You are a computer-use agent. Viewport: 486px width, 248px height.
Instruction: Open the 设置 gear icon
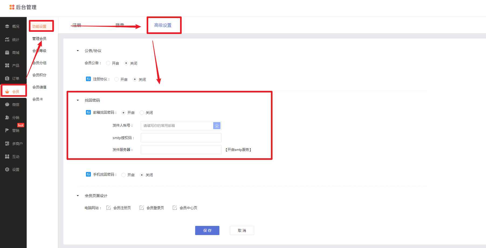click(x=7, y=170)
